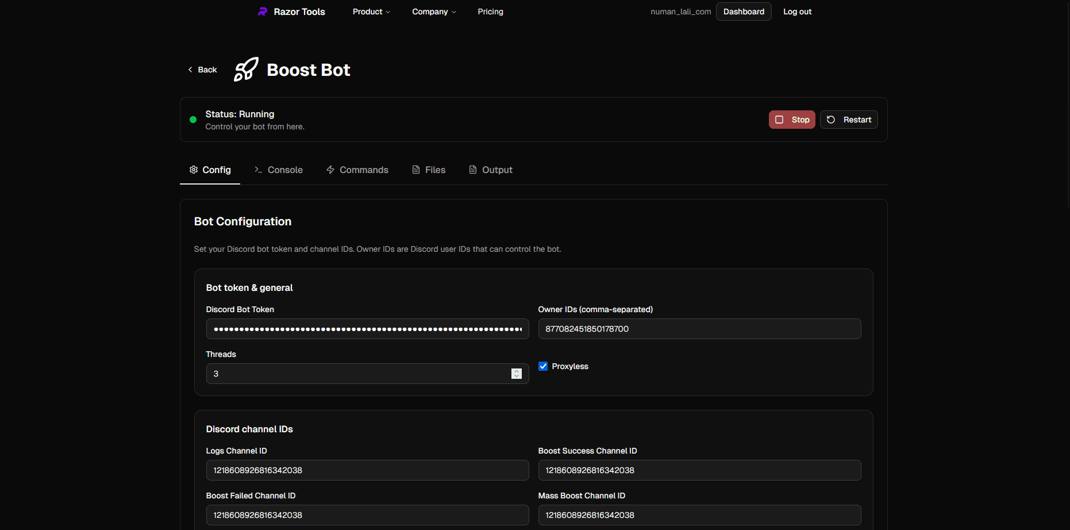Click the restart circular arrow icon
Image resolution: width=1070 pixels, height=530 pixels.
tap(830, 120)
